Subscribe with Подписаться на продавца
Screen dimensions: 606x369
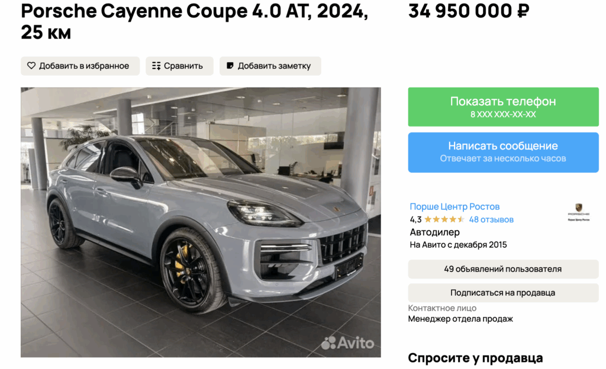tap(503, 293)
